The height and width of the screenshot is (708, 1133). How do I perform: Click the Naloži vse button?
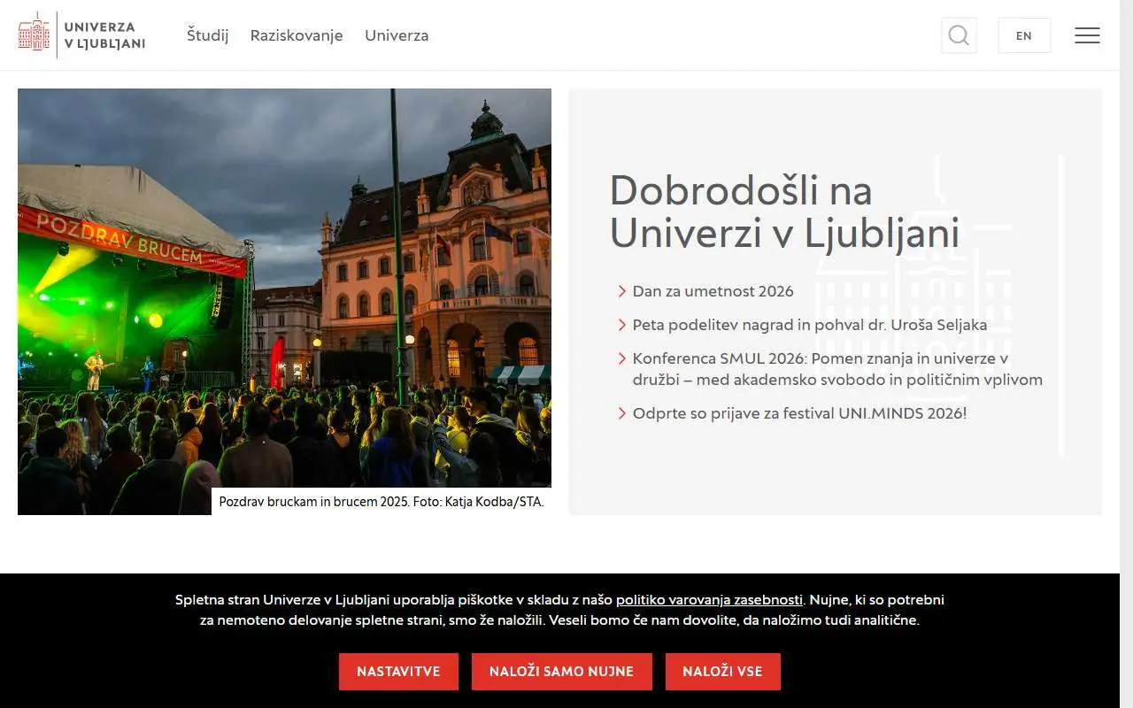tap(722, 672)
